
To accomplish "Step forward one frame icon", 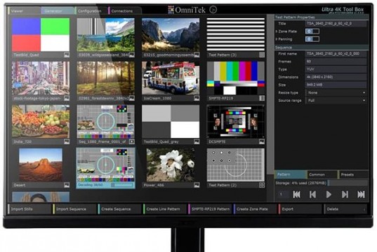I will [x=345, y=195].
